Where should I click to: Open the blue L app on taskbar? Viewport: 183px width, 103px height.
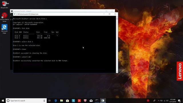[x=73, y=100]
